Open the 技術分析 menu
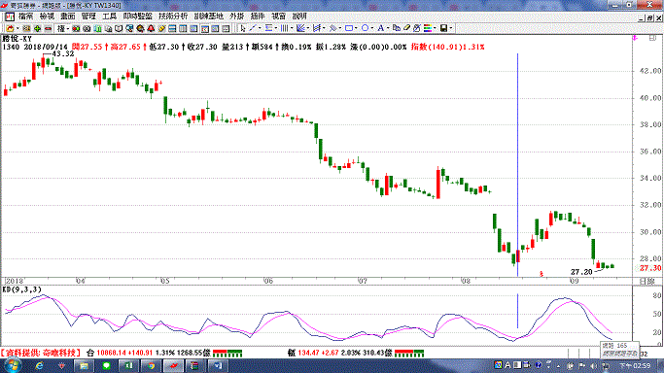The width and height of the screenshot is (664, 373). point(173,17)
